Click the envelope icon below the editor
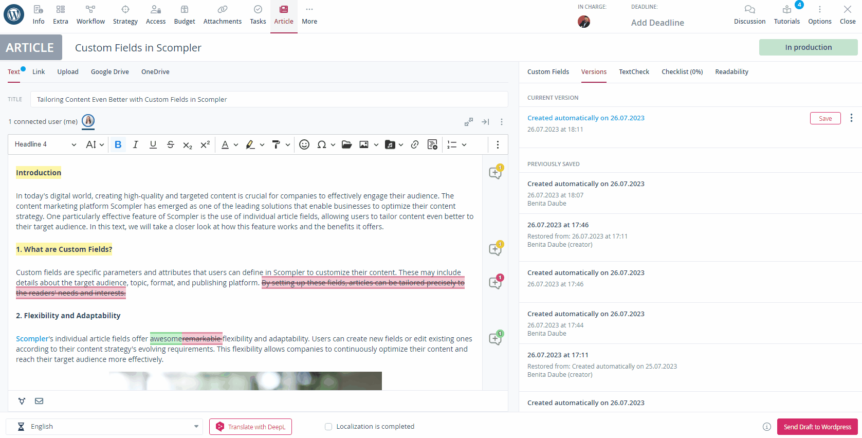The height and width of the screenshot is (438, 862). click(39, 401)
